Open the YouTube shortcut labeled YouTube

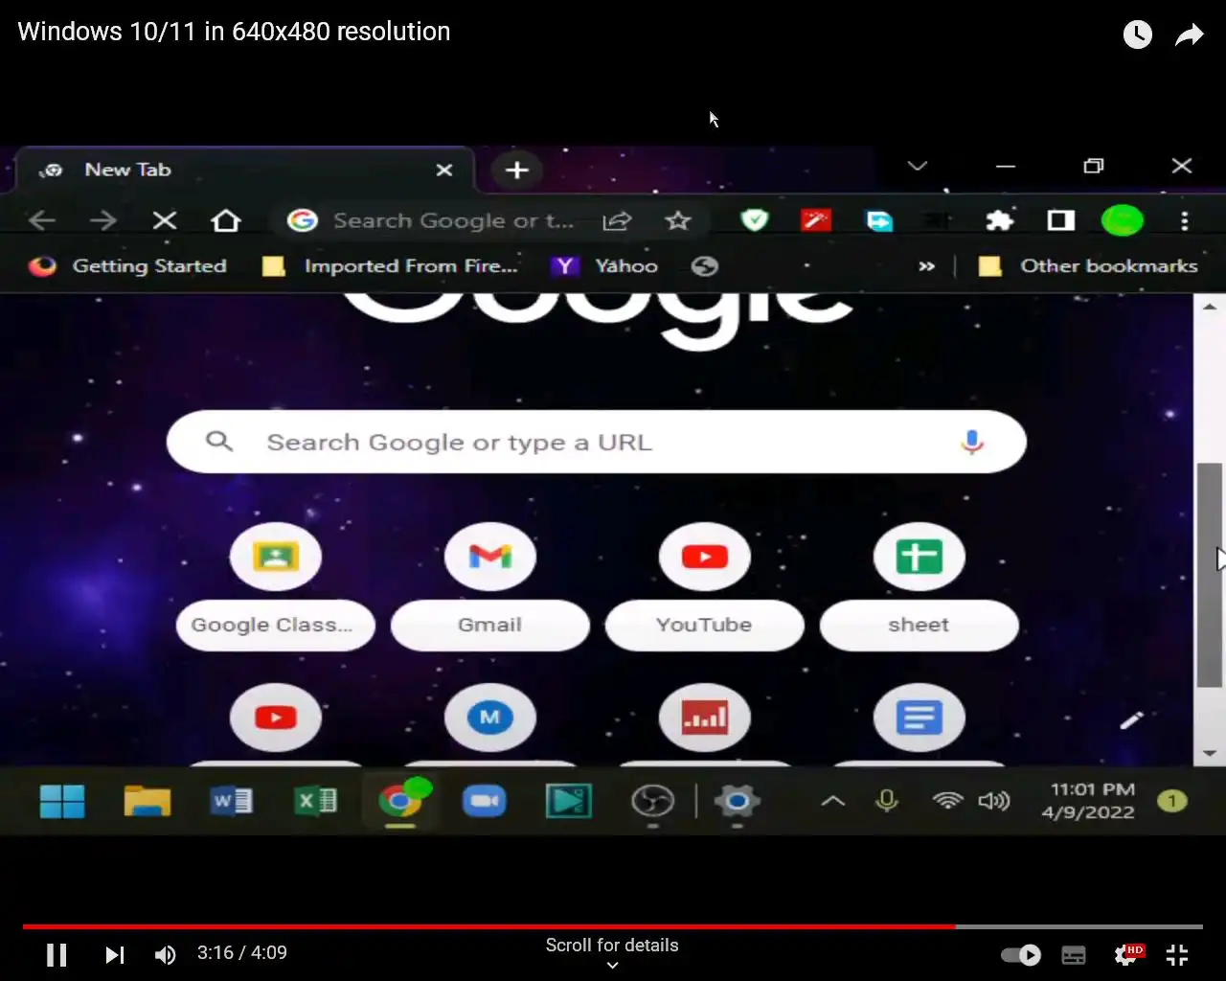tap(705, 586)
